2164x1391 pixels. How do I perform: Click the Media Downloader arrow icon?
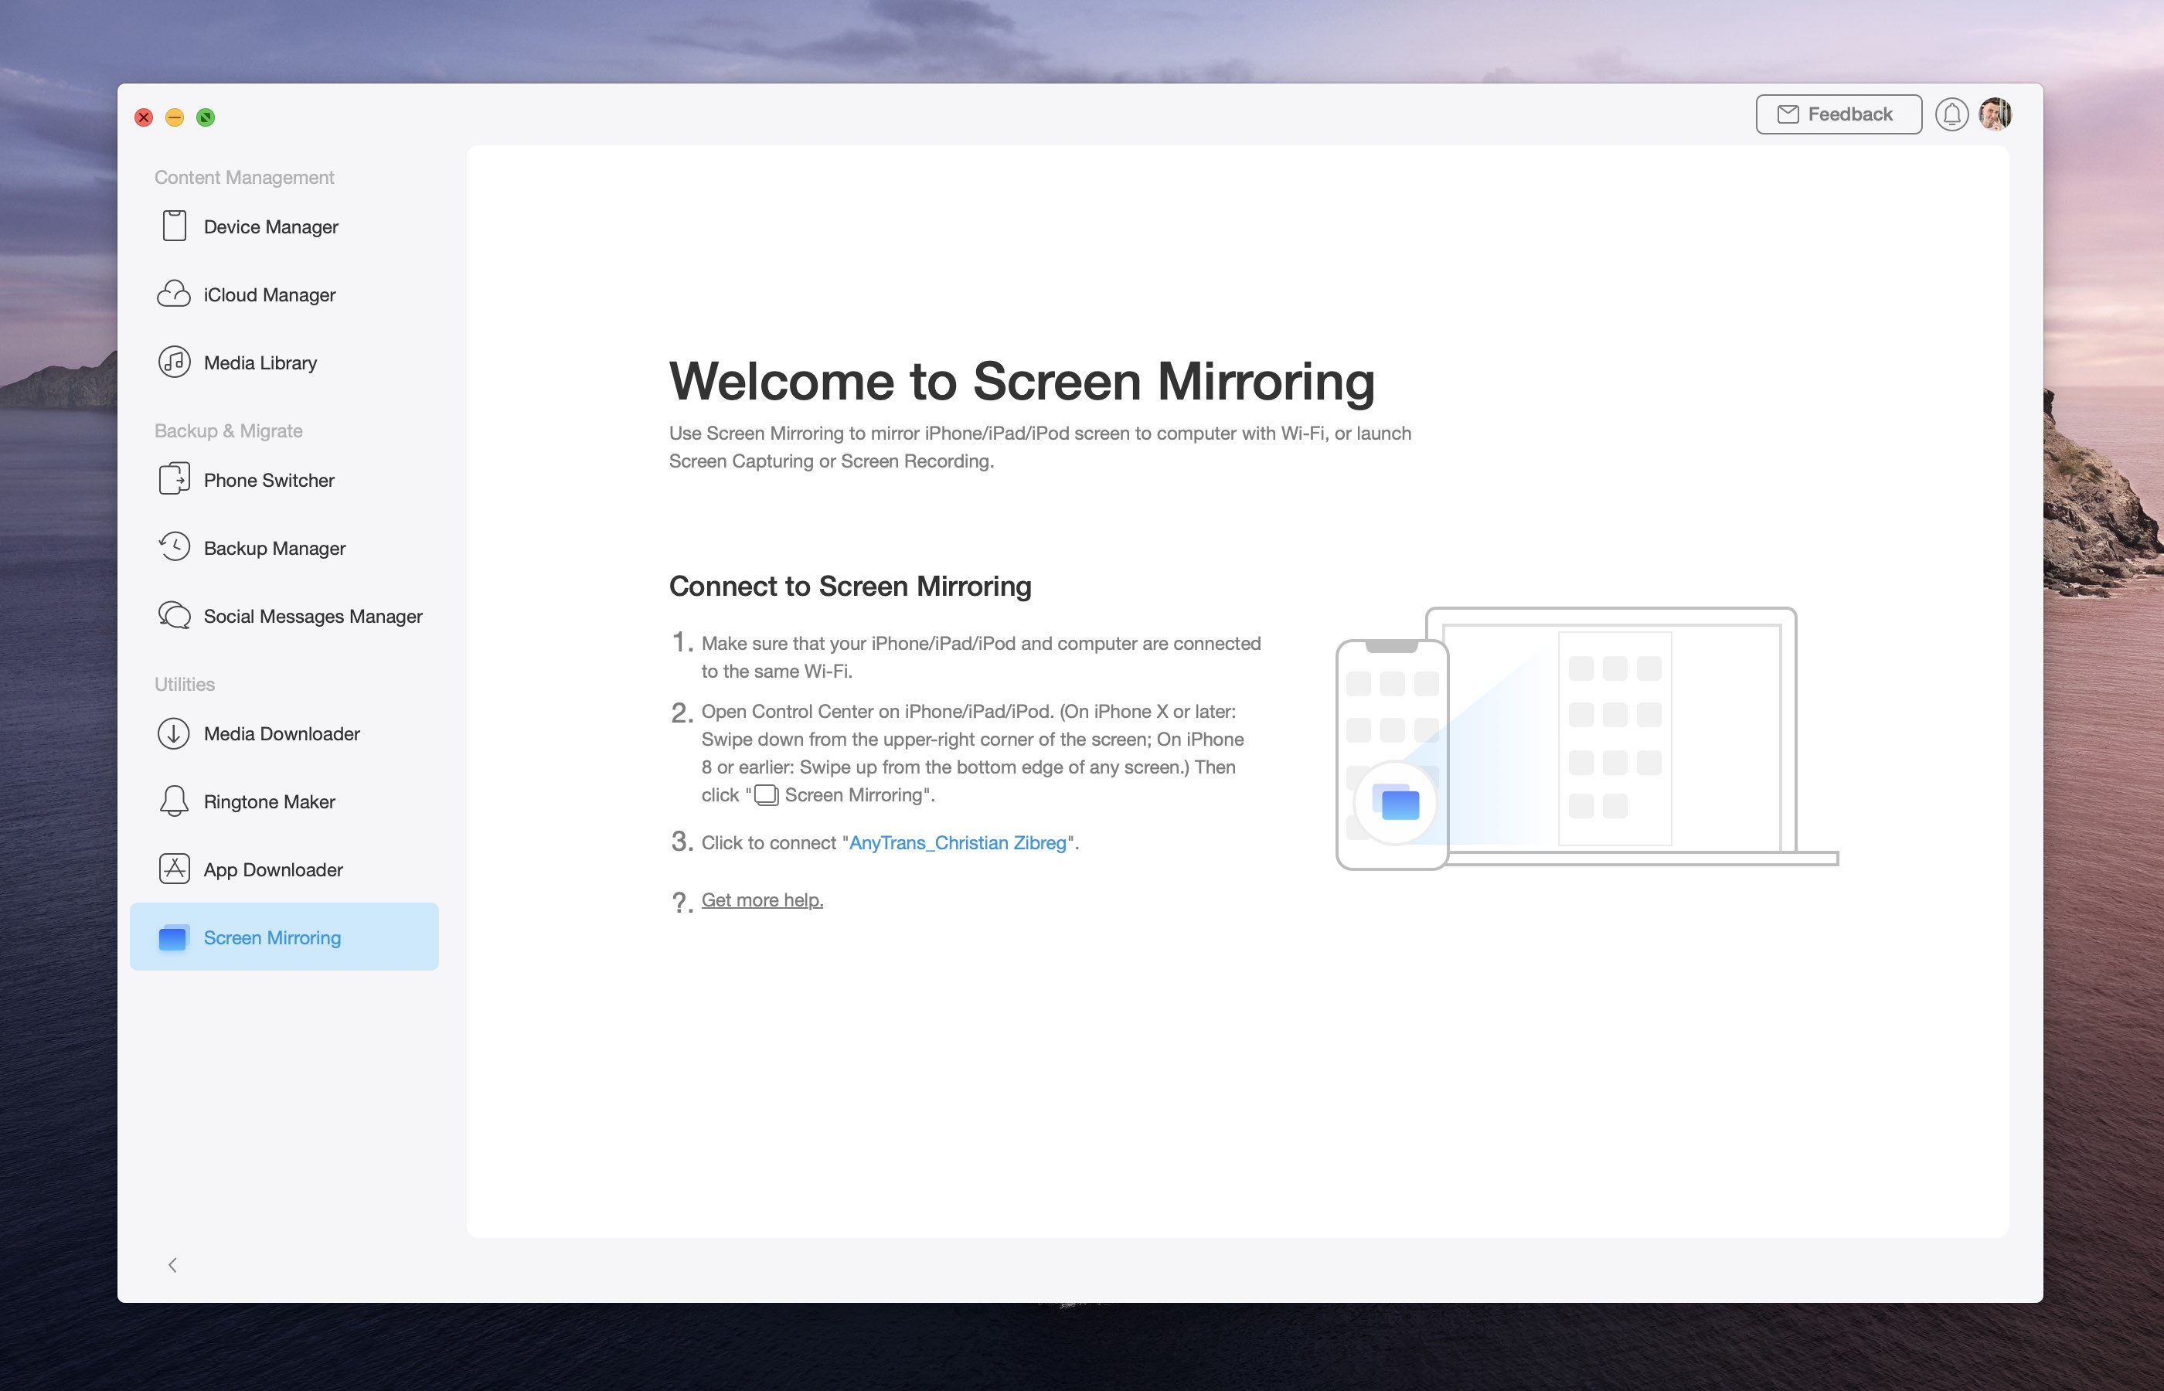[175, 733]
